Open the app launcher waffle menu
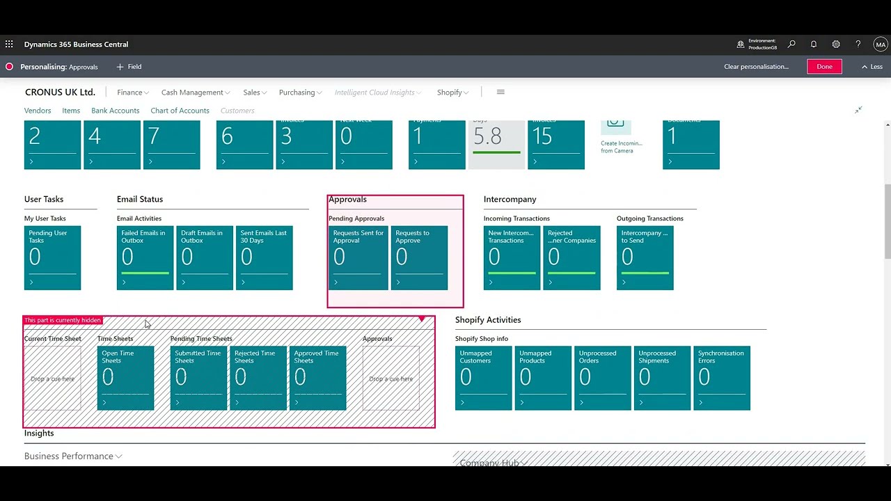Viewport: 891px width, 501px height. point(9,45)
